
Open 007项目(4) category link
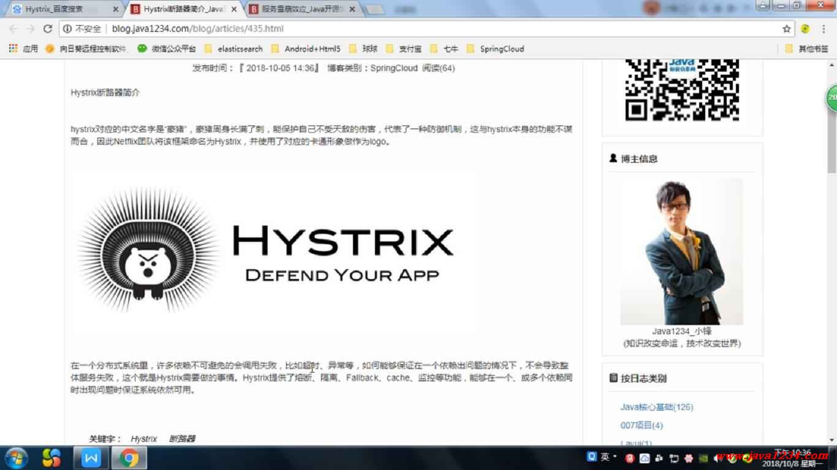coord(642,425)
